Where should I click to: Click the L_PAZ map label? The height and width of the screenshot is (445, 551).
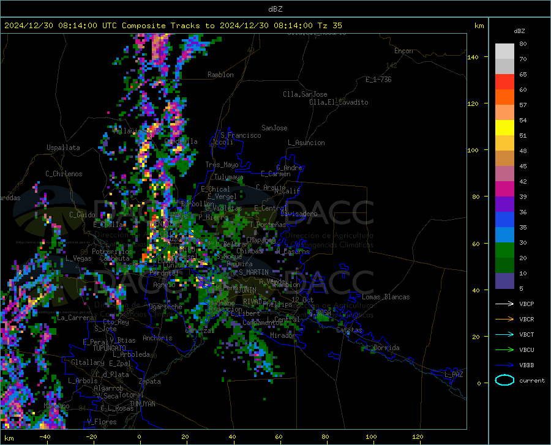(x=454, y=375)
